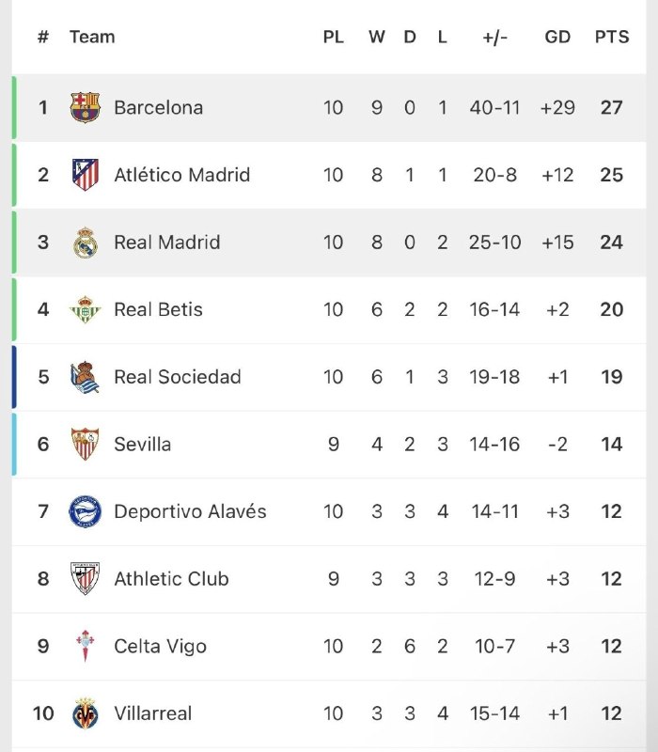658x752 pixels.
Task: Click the PL column header
Action: coord(334,37)
